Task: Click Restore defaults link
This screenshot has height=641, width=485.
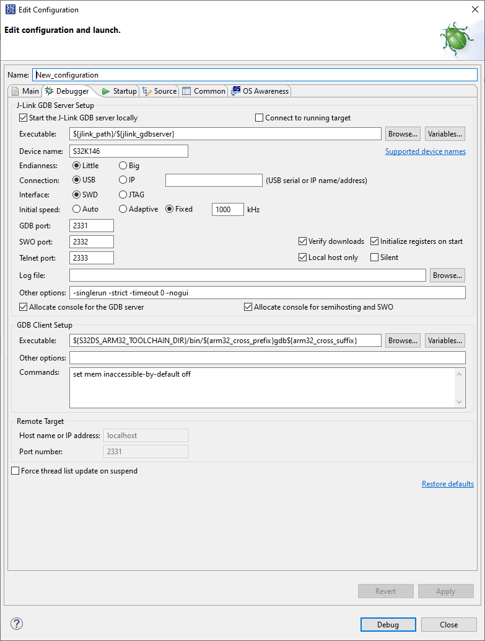Action: click(447, 484)
